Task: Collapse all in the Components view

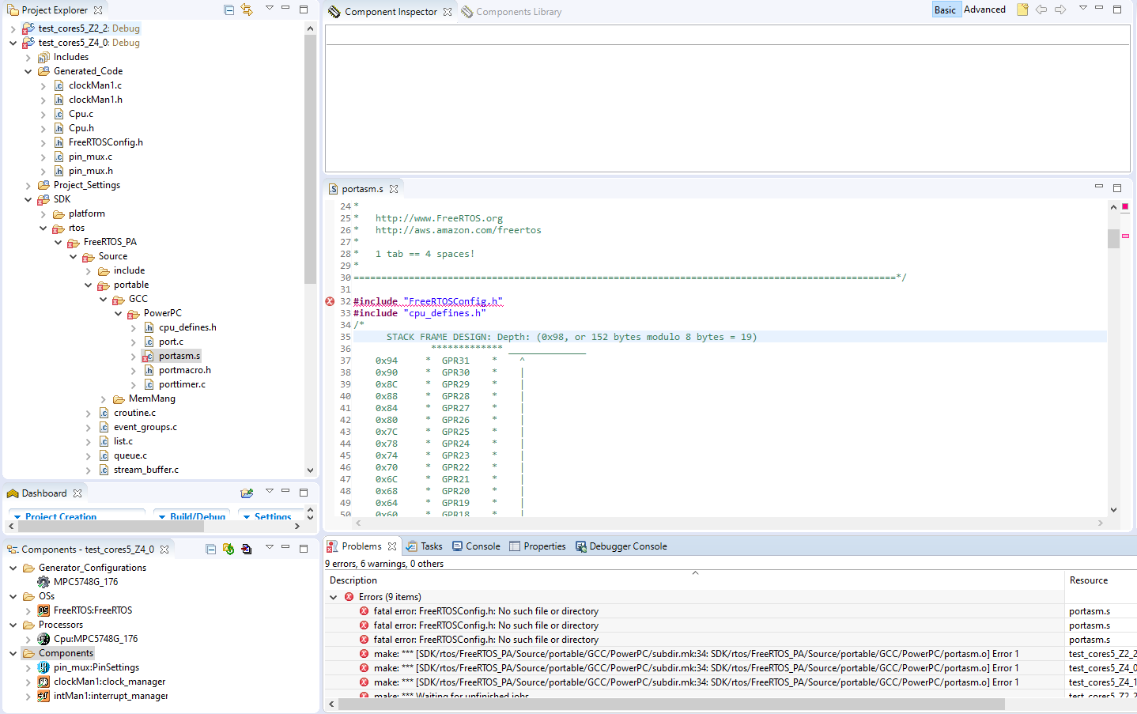Action: click(211, 549)
